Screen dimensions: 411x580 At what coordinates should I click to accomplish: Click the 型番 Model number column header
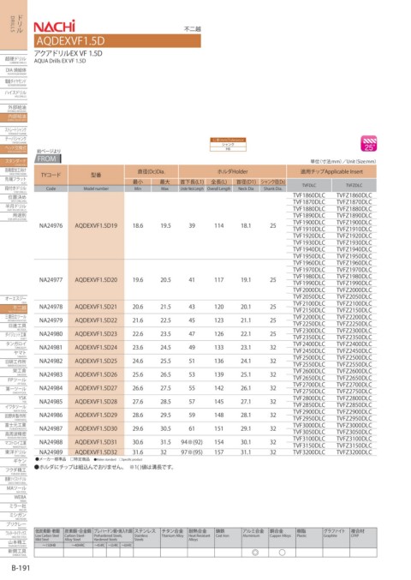click(x=96, y=178)
